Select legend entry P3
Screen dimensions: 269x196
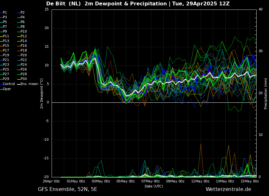(3, 17)
